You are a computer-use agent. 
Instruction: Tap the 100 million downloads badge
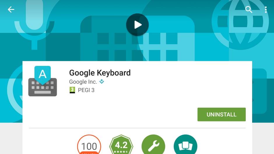[x=89, y=145]
